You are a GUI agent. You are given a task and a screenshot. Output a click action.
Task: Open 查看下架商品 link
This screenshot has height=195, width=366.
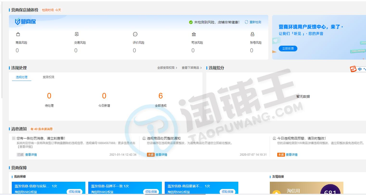point(192,68)
